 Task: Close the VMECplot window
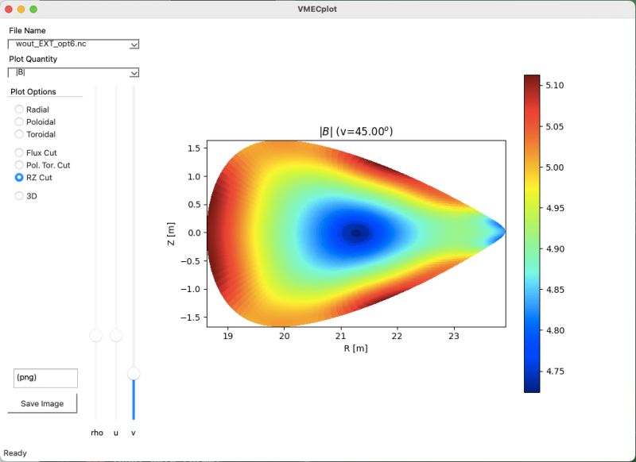coord(9,9)
